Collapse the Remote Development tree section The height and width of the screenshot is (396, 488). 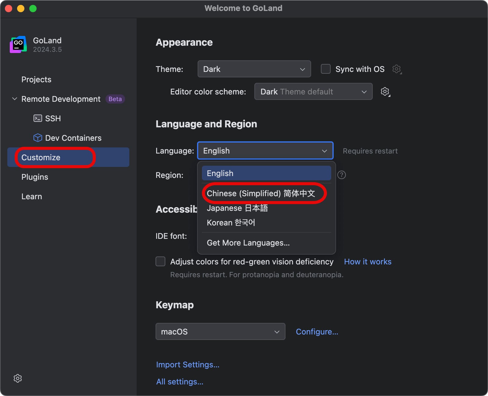pos(14,99)
